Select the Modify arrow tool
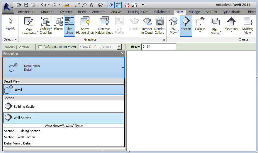Screen dimensions: 258x153 [10, 24]
